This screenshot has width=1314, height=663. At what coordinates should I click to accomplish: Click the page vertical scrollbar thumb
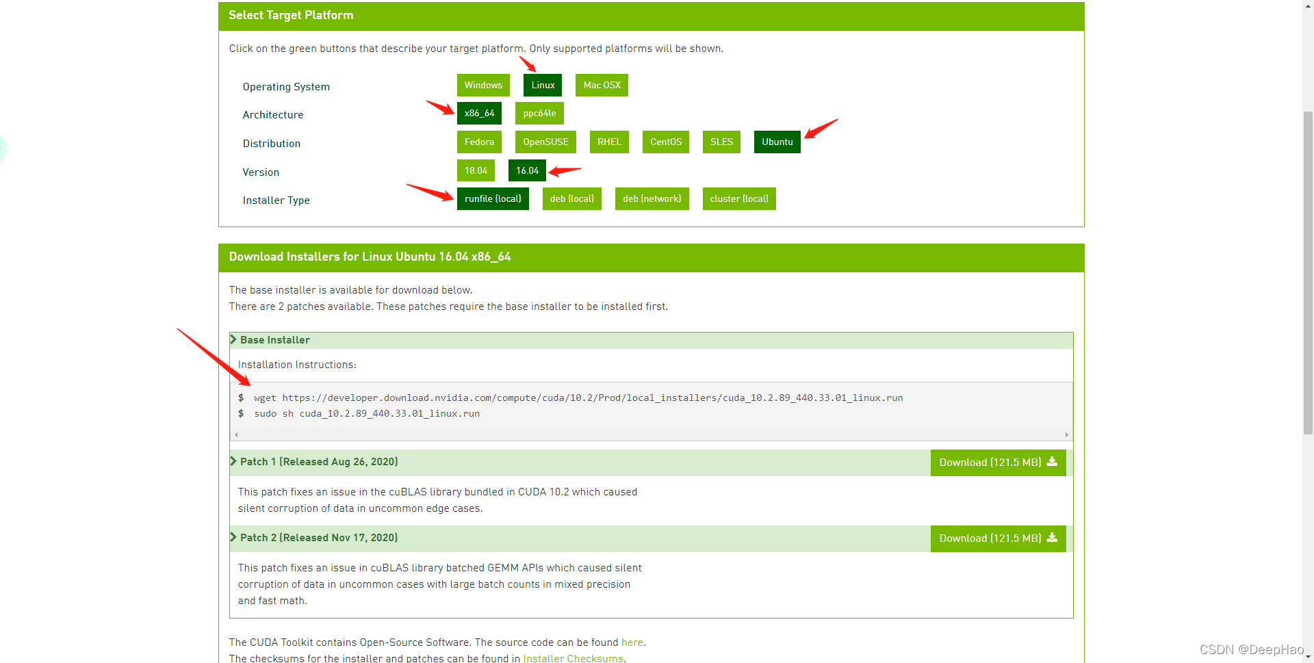coord(1308,272)
